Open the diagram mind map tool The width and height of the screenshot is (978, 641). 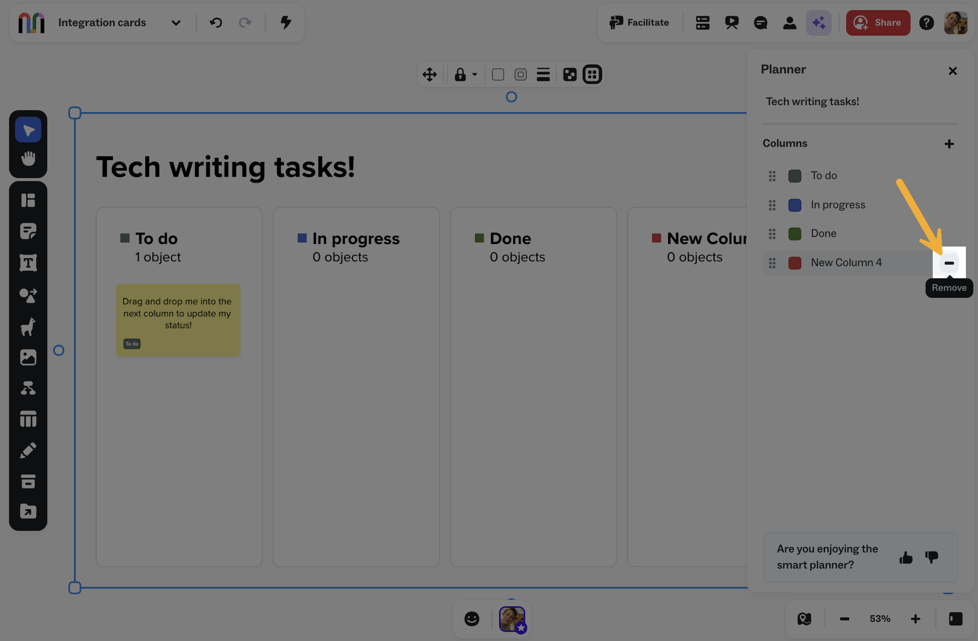(28, 388)
